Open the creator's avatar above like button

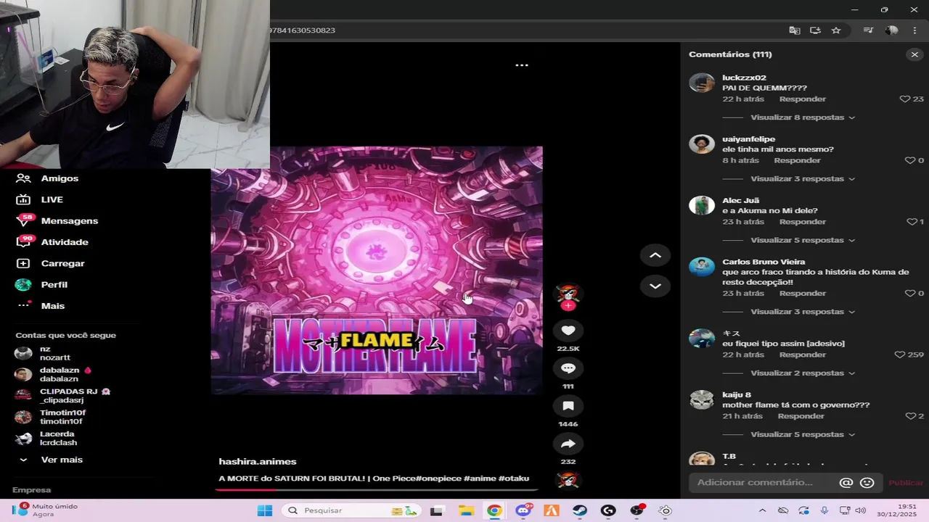coord(568,294)
